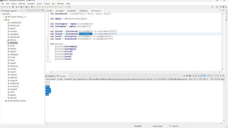Click the Debug bug toolbar icon

[16, 7]
